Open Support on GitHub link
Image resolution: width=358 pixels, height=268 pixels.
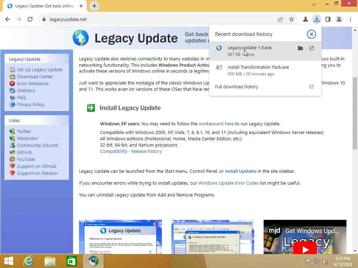pyautogui.click(x=36, y=166)
